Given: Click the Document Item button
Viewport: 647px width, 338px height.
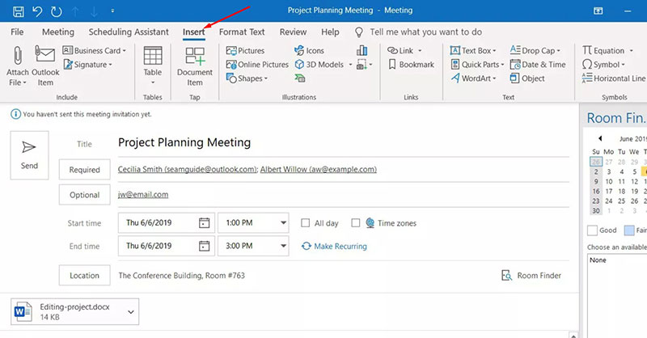Looking at the screenshot, I should click(x=194, y=66).
